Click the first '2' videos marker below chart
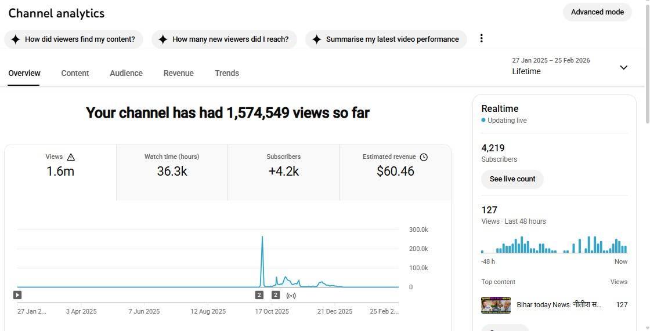This screenshot has width=650, height=331. (259, 295)
